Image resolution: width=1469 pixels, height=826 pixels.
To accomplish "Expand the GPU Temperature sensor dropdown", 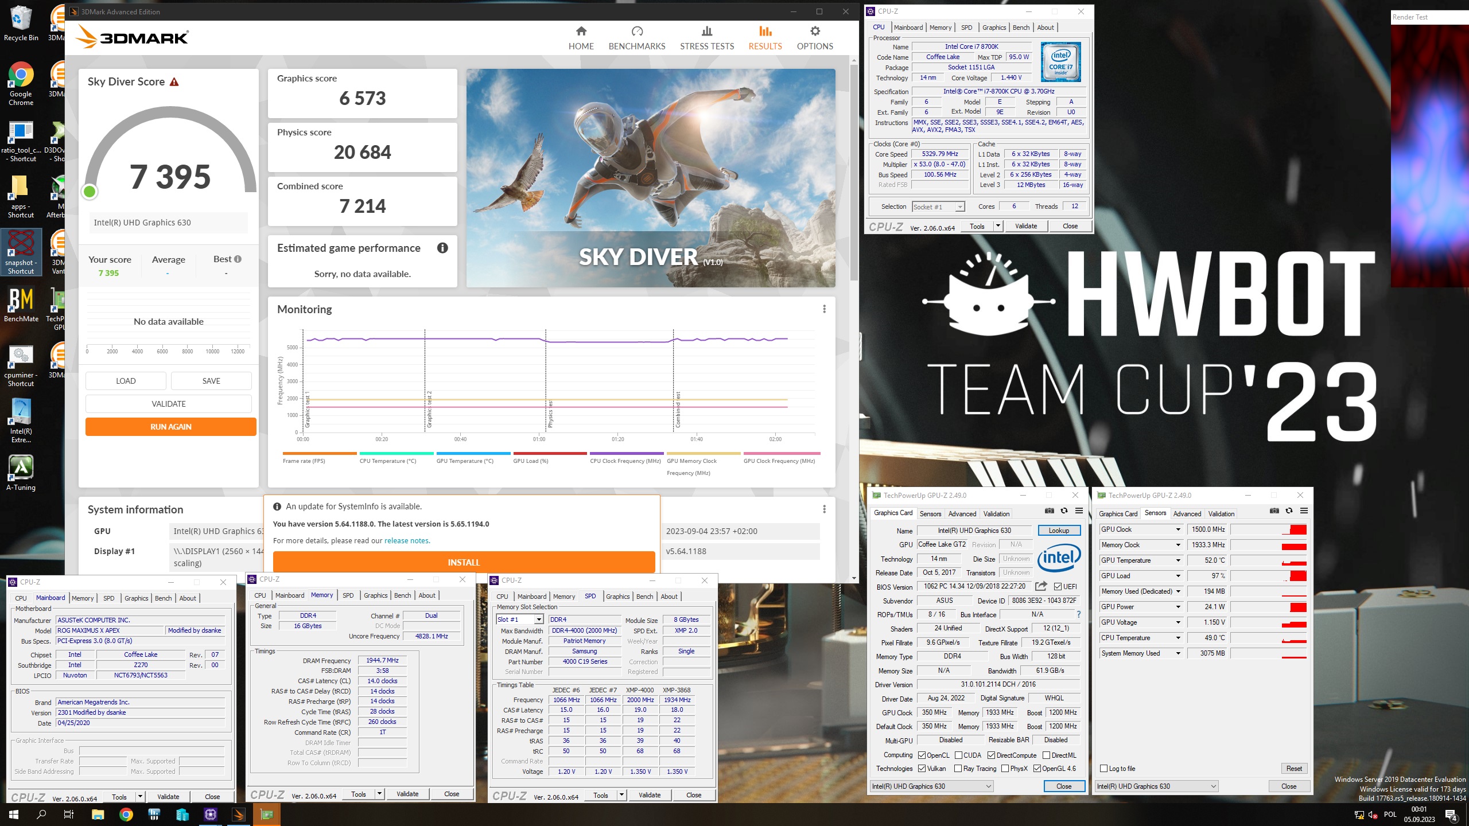I will [x=1178, y=560].
